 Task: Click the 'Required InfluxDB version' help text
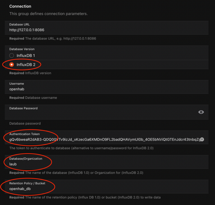tap(30, 73)
